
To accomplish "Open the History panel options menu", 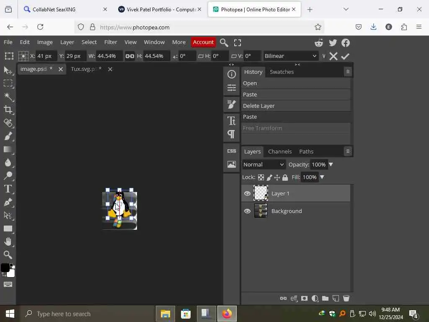I will (x=348, y=71).
